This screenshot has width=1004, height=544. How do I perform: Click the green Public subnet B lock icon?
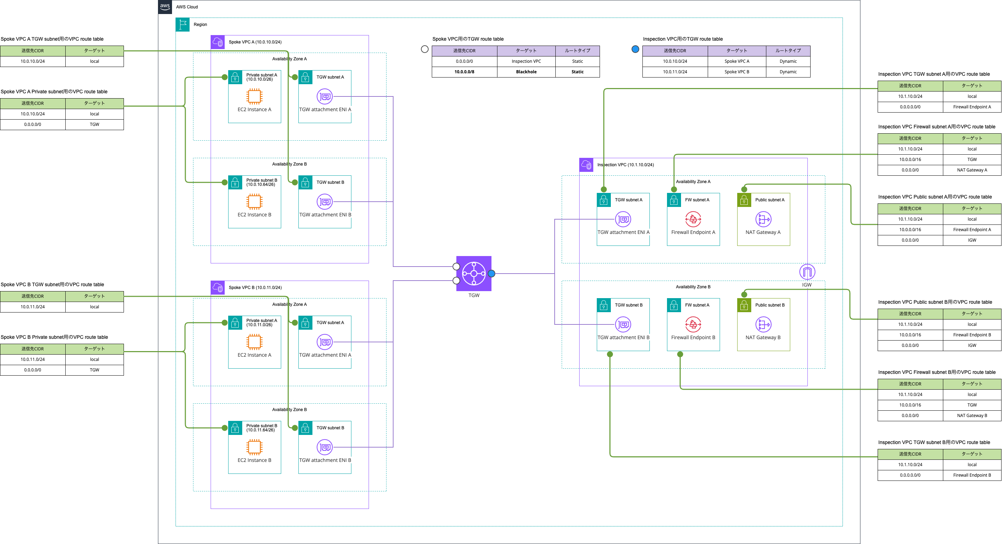(744, 305)
